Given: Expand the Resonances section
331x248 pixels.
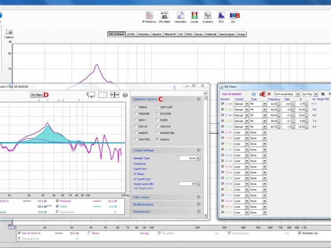Looking at the screenshot, I should click(198, 211).
